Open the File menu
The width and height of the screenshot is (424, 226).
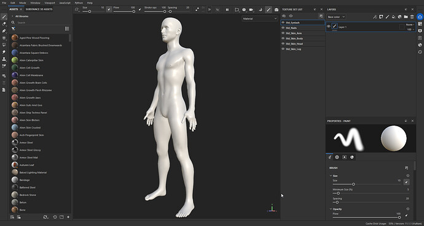click(x=4, y=2)
